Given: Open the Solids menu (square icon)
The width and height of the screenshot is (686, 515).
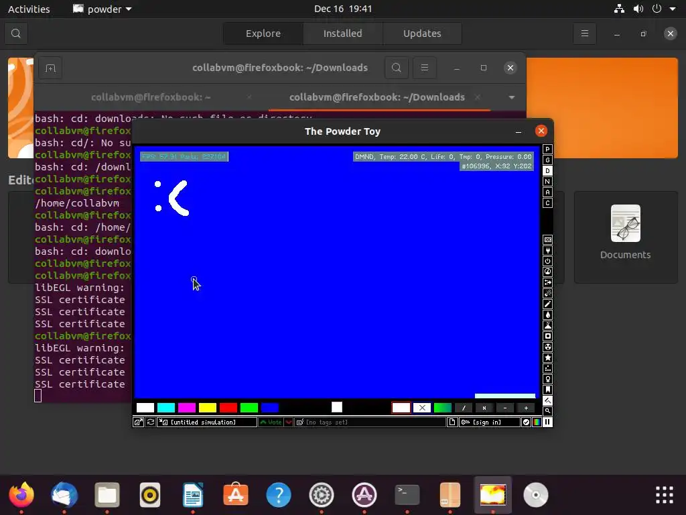Looking at the screenshot, I should pyautogui.click(x=547, y=337).
